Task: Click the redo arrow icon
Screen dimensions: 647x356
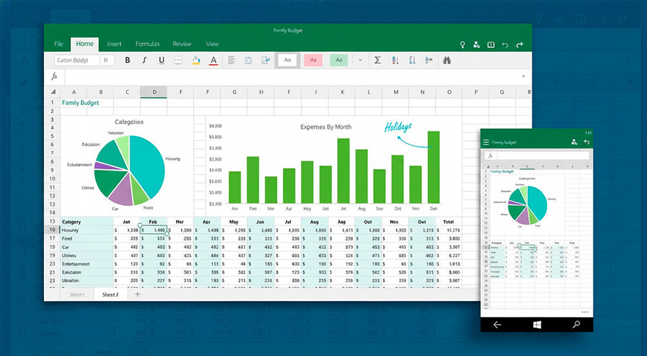Action: click(x=520, y=45)
